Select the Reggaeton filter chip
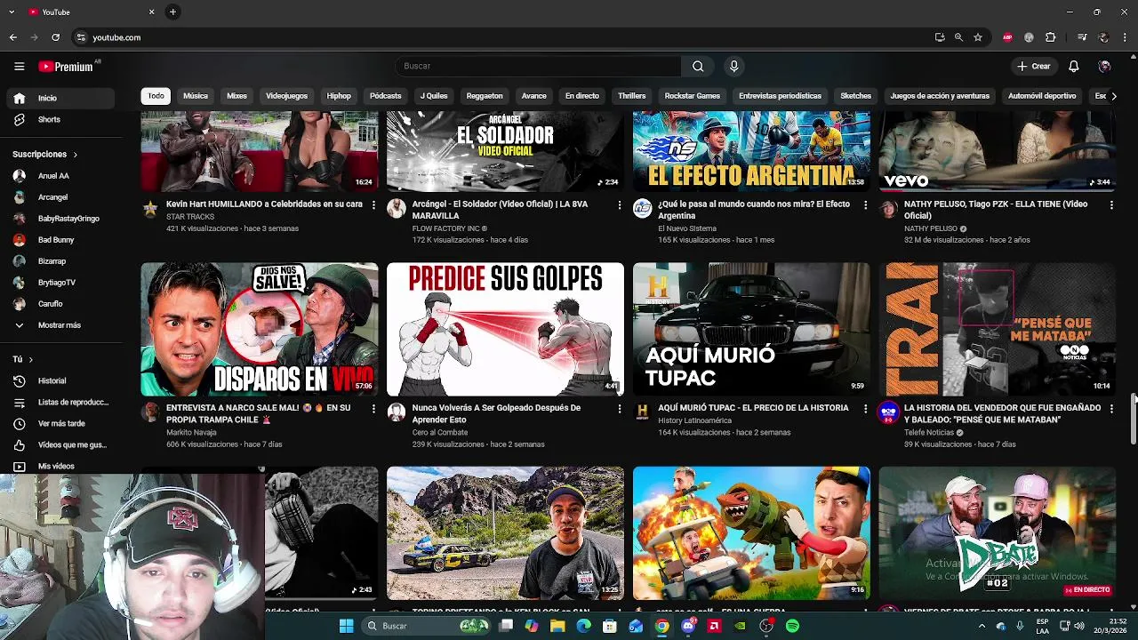Screen dimensions: 1138x640 coord(485,96)
